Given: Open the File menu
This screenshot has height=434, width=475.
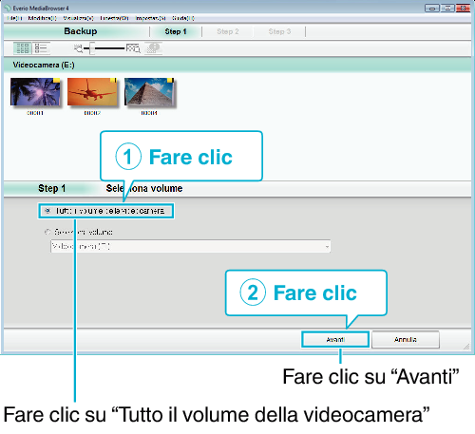Looking at the screenshot, I should click(14, 18).
